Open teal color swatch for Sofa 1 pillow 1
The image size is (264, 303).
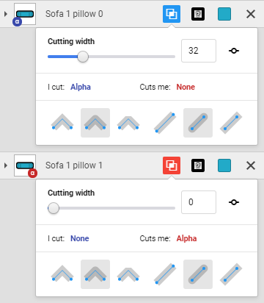pyautogui.click(x=224, y=165)
